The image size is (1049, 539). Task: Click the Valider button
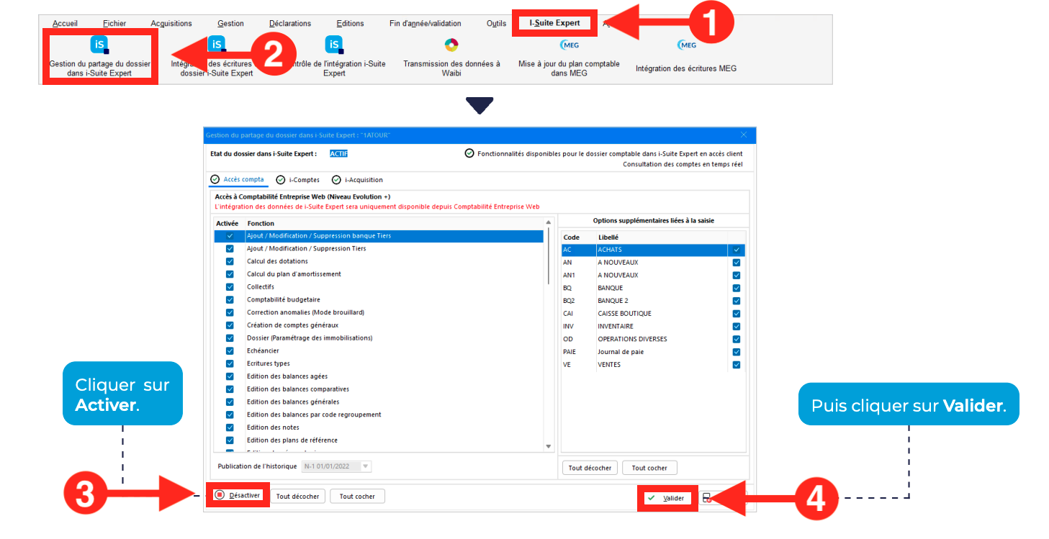tap(667, 498)
